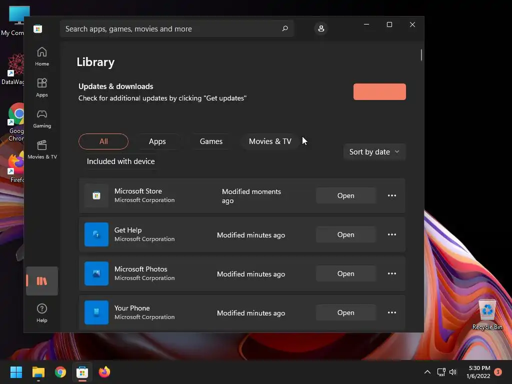Select Included with device filter

coord(121,161)
